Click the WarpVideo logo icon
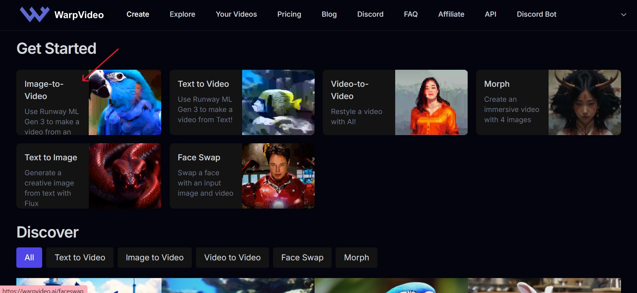 coord(35,14)
